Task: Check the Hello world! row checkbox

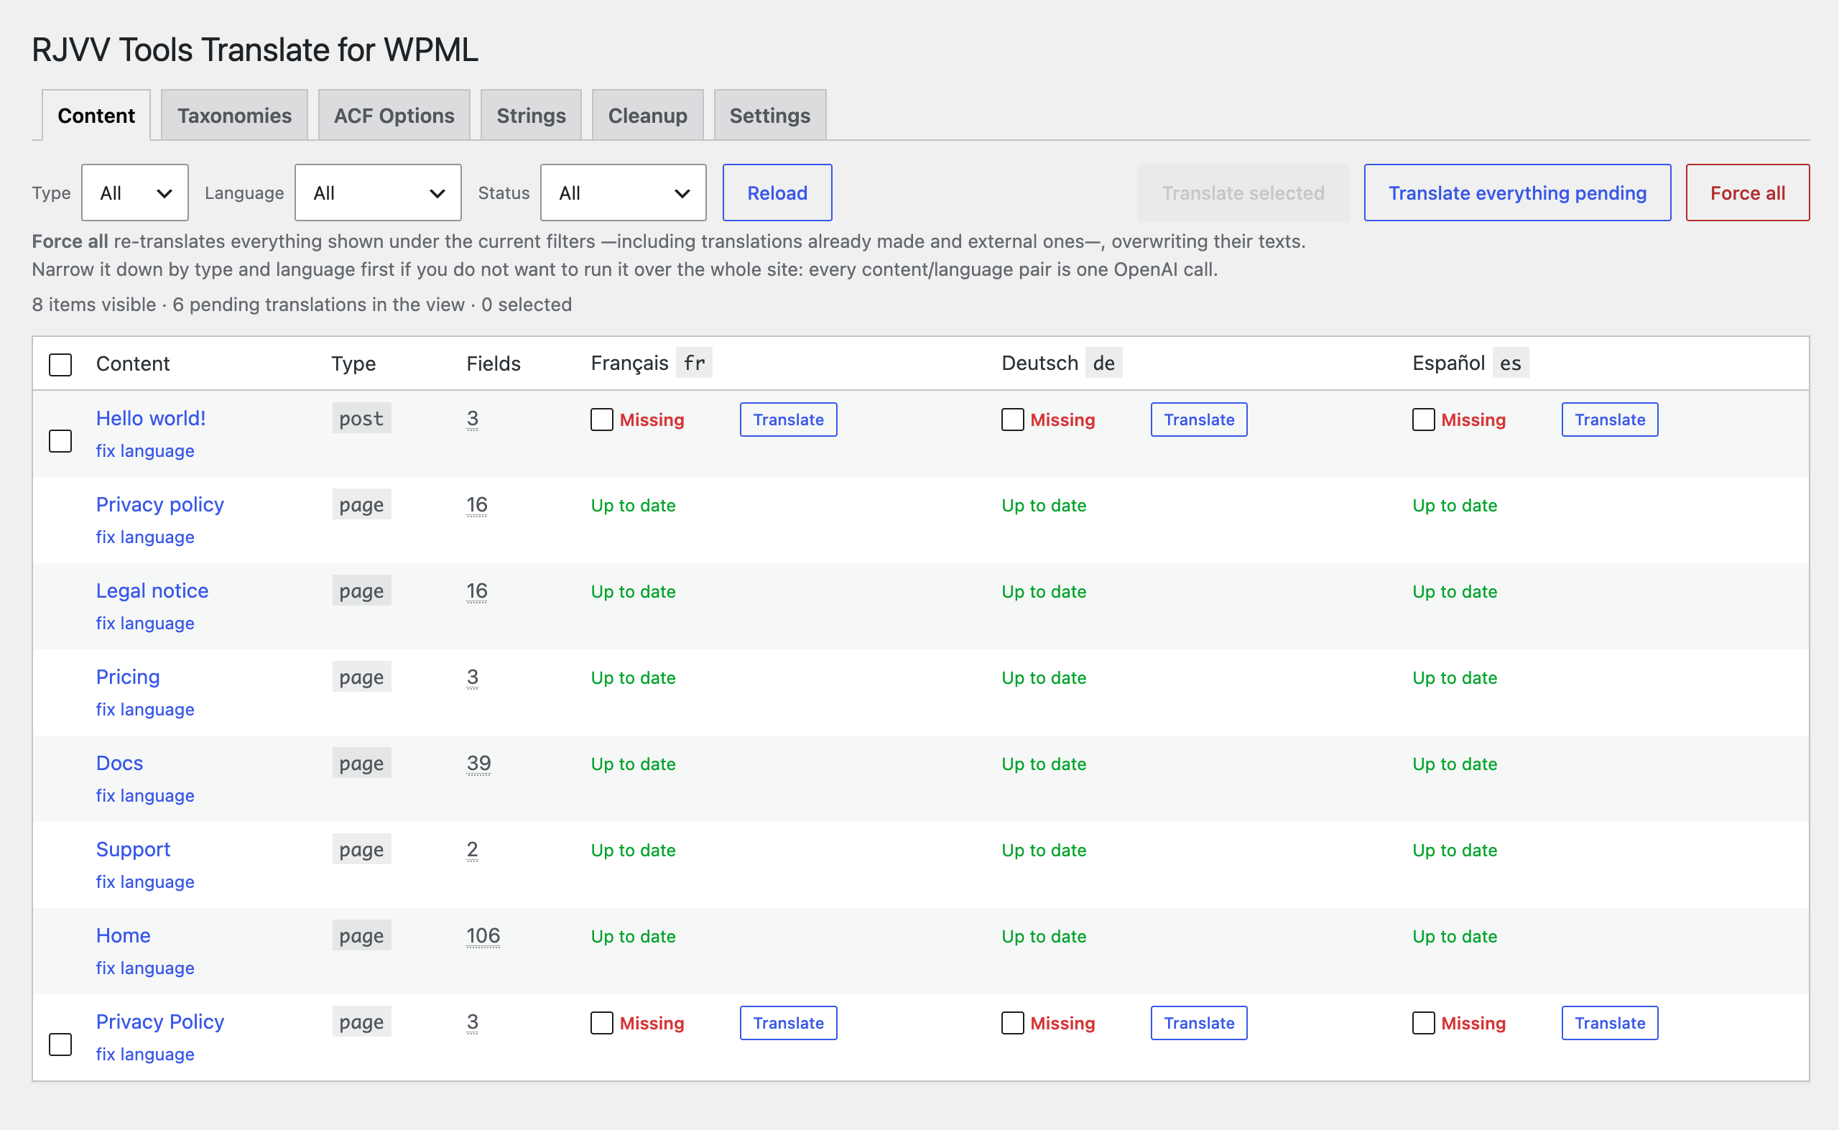Action: [60, 441]
